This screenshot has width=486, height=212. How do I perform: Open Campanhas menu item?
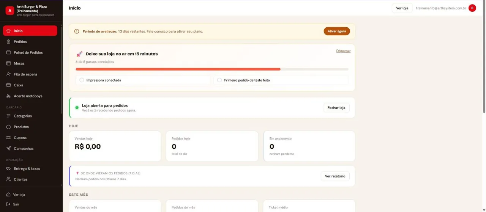[30, 149]
